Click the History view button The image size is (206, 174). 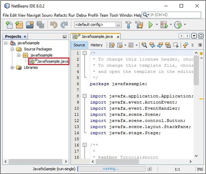96,45
